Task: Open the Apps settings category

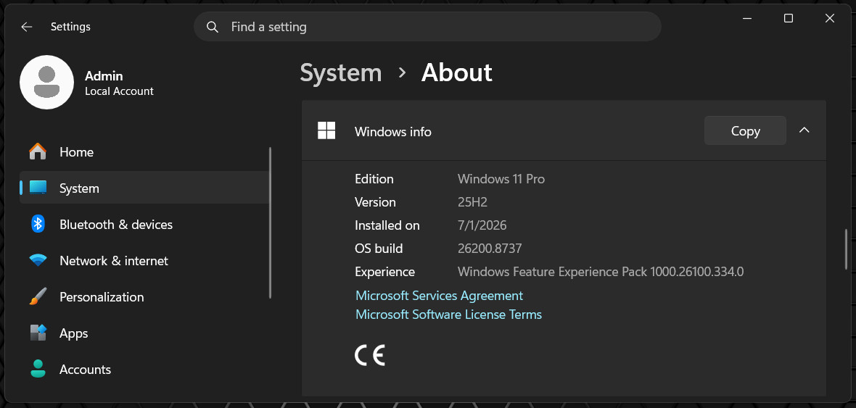Action: 144,333
